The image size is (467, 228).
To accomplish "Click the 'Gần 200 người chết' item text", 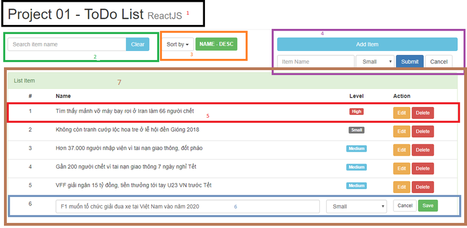I will click(x=126, y=167).
